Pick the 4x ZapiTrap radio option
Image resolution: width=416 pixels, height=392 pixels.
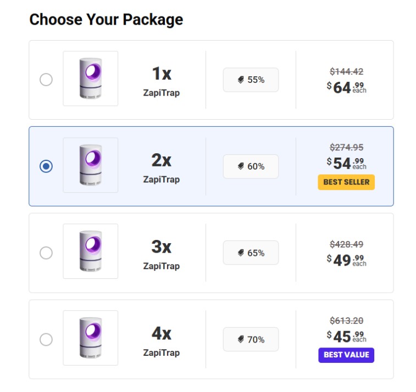coord(46,339)
